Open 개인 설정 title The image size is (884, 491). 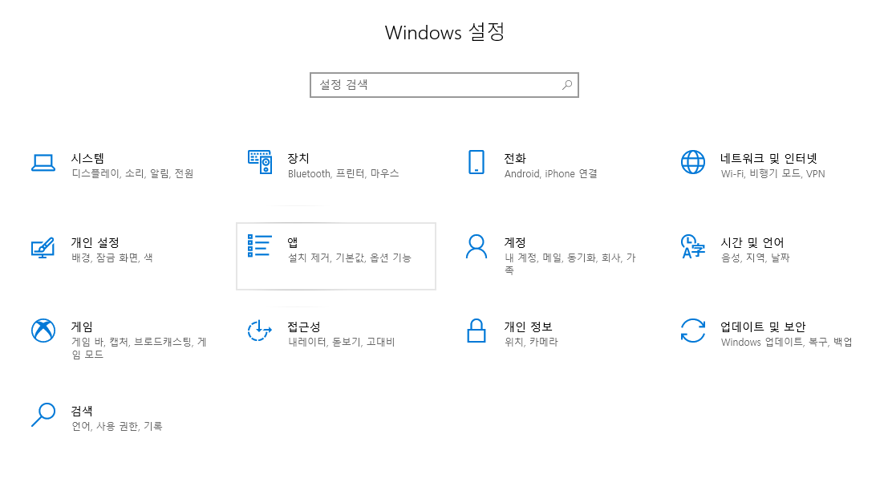(95, 242)
